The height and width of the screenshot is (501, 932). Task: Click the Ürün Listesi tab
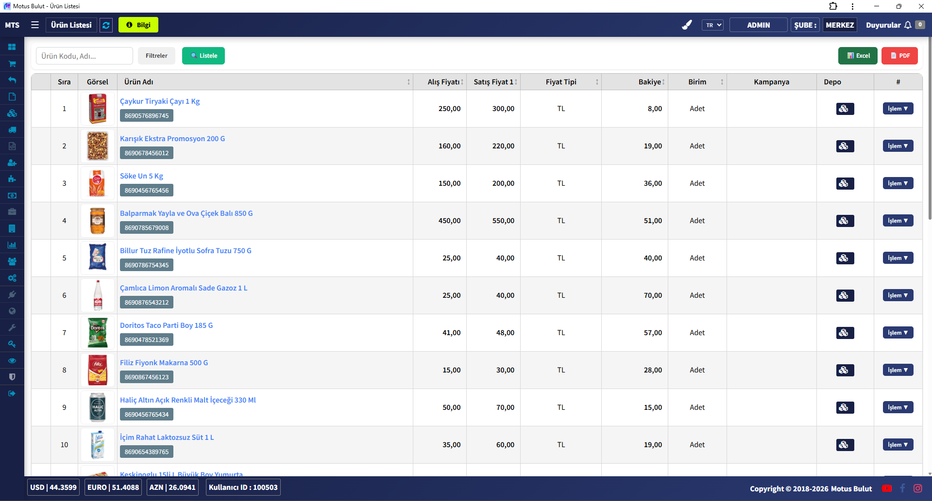point(71,25)
